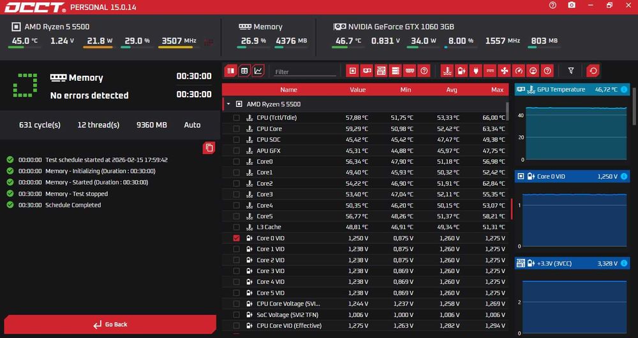Screen dimensions: 638x338
Task: Click the 'No errors detected' status text
Action: [x=89, y=95]
